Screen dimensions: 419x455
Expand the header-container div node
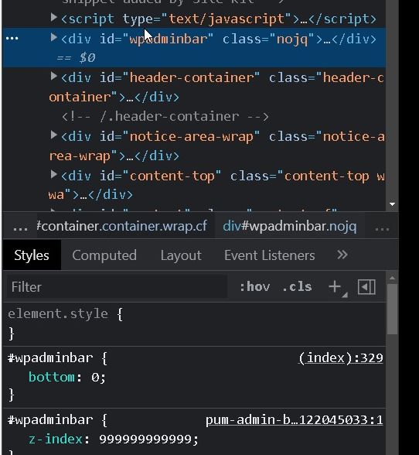tap(53, 77)
